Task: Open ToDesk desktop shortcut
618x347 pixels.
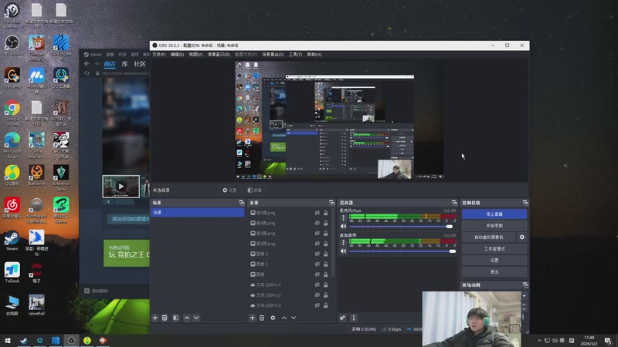Action: pos(12,273)
